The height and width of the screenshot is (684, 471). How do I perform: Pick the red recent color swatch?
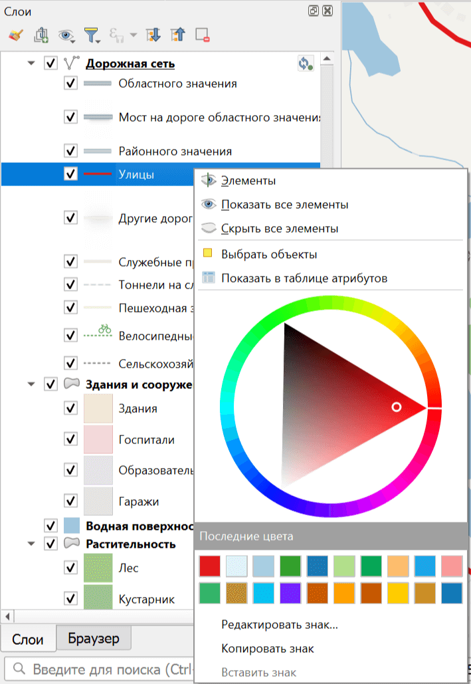[x=210, y=566]
